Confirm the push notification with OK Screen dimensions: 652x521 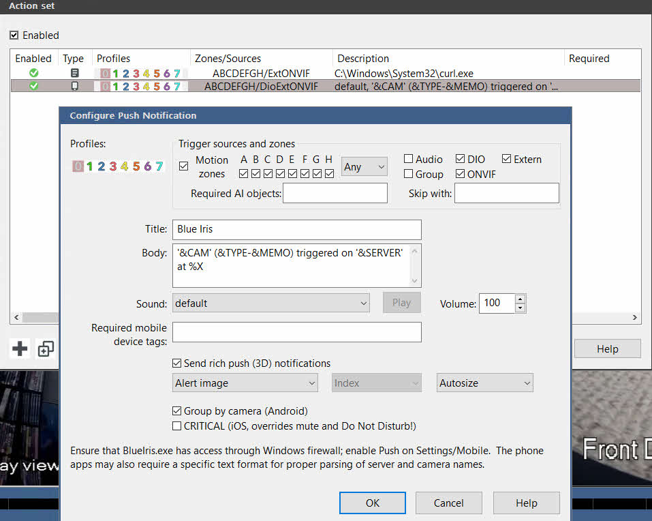pyautogui.click(x=373, y=503)
